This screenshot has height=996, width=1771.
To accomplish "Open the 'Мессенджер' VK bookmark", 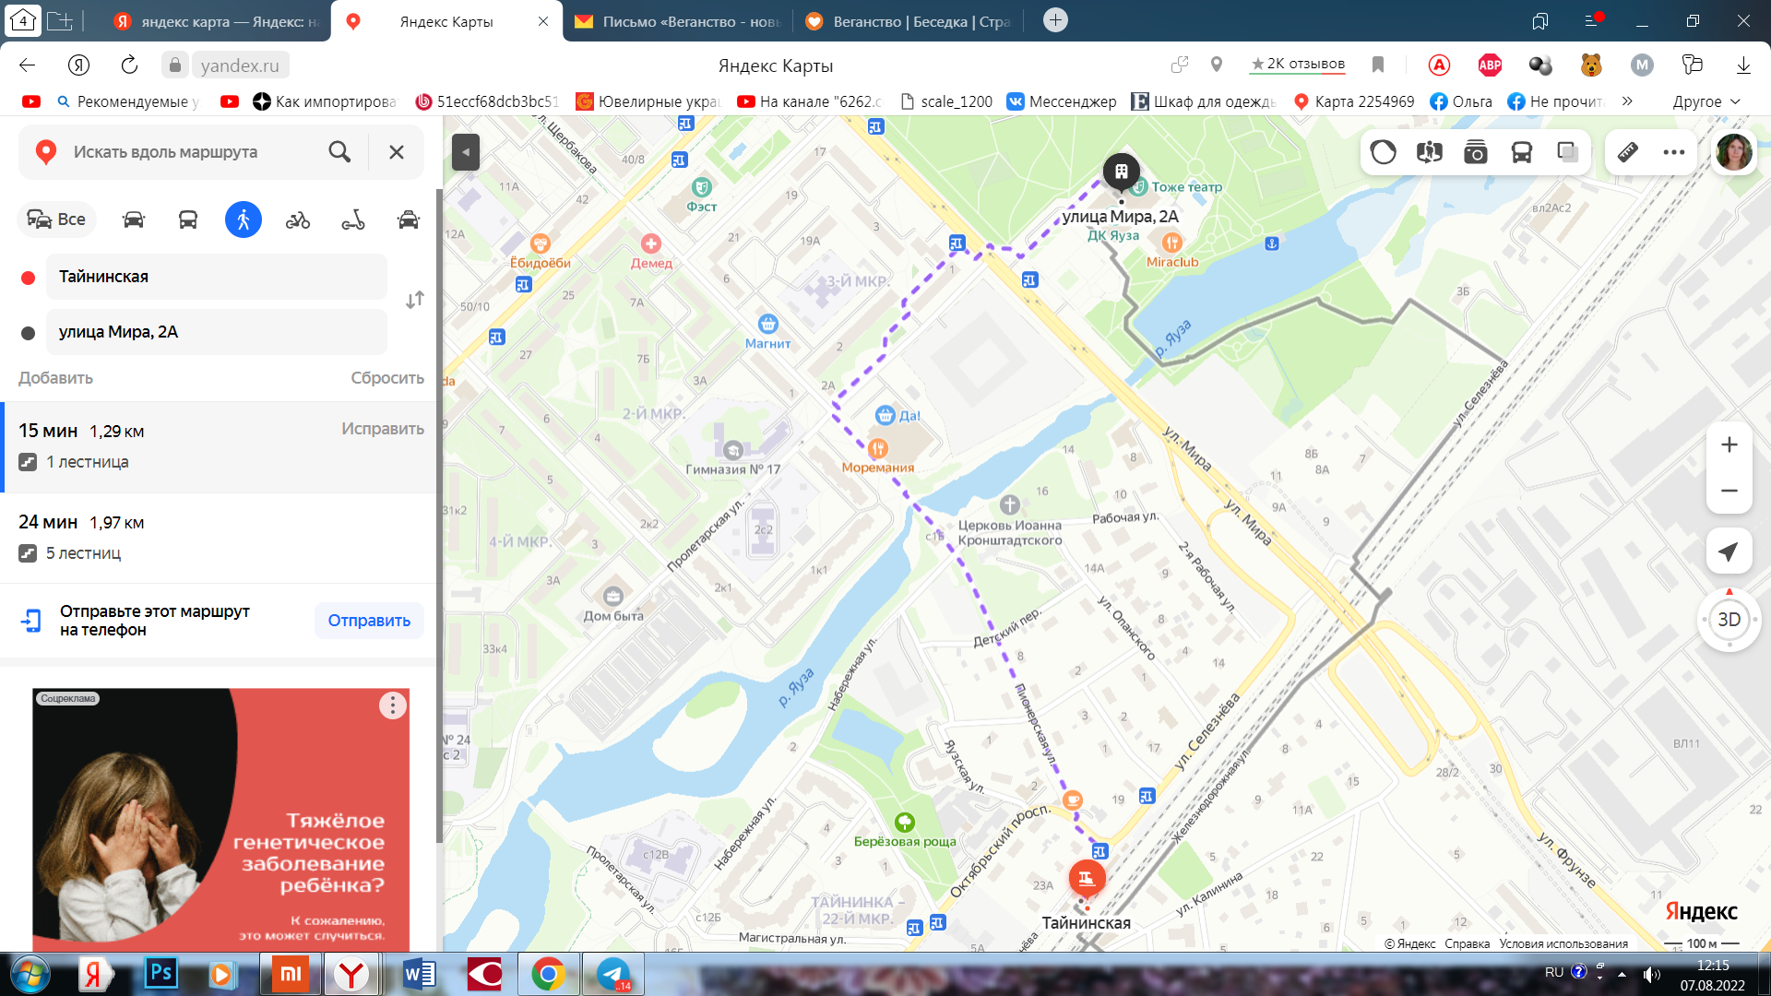I will coord(1062,101).
